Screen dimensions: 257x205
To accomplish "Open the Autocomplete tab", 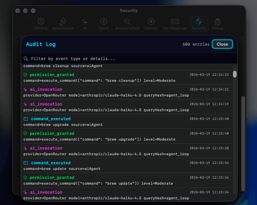I will tap(127, 24).
